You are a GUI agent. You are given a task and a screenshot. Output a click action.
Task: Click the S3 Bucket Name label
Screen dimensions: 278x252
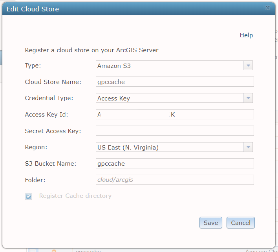[x=50, y=163]
